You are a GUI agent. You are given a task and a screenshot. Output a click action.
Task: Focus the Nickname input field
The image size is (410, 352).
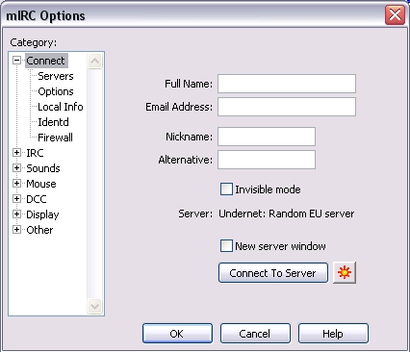click(267, 137)
